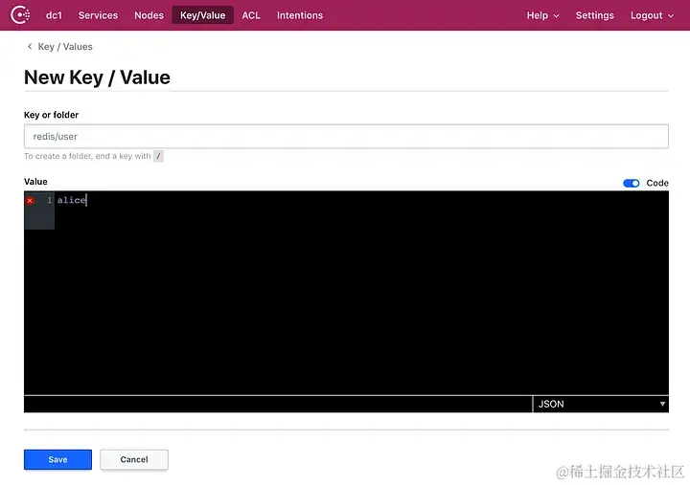Click the Save button
This screenshot has width=690, height=485.
(57, 459)
